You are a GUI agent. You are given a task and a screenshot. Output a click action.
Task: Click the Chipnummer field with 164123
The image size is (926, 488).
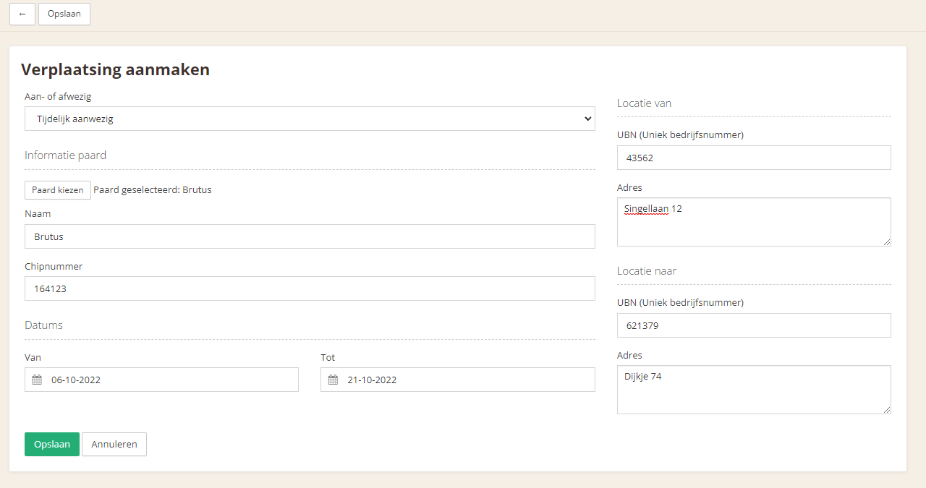click(x=310, y=288)
